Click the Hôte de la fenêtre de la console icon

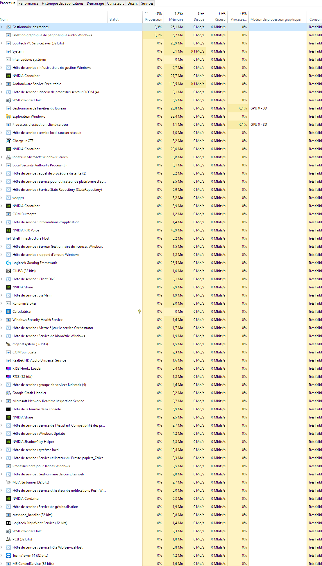point(8,409)
